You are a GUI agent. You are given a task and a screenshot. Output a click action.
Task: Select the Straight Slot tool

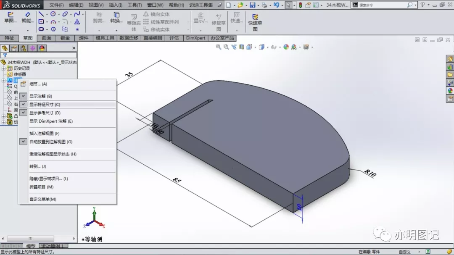click(41, 29)
